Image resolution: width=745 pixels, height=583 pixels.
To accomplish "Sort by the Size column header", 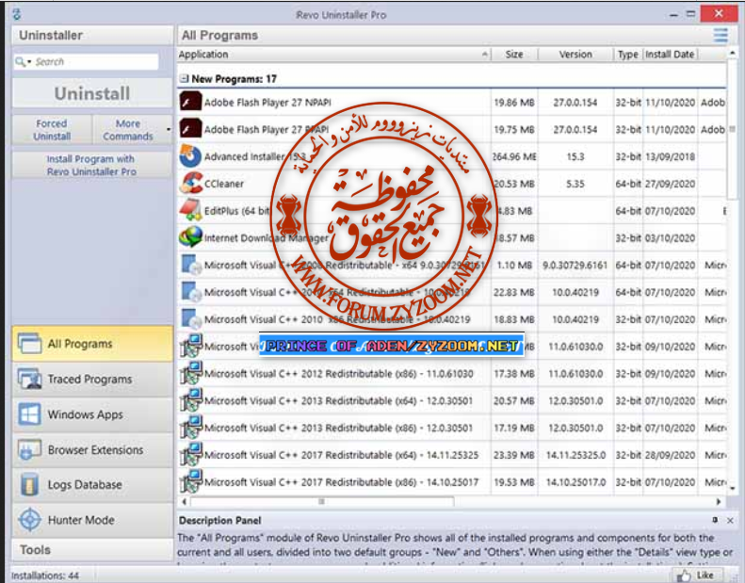I will pos(514,55).
